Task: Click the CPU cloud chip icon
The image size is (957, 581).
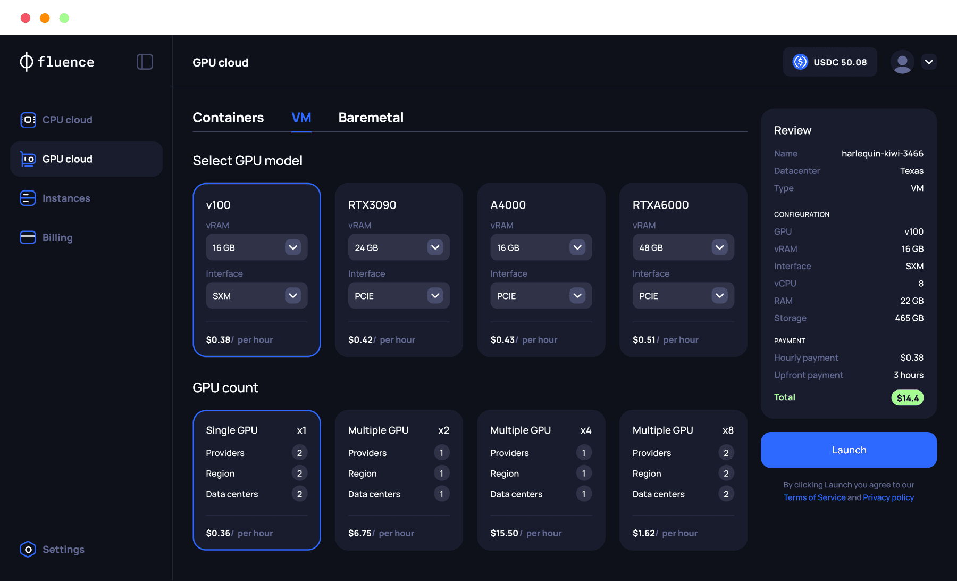Action: (28, 120)
